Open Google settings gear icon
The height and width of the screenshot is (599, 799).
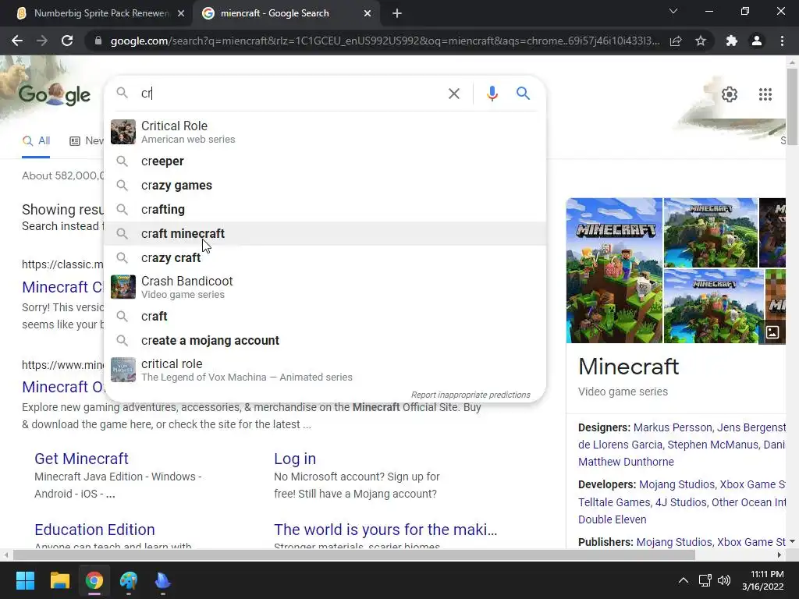(x=730, y=94)
